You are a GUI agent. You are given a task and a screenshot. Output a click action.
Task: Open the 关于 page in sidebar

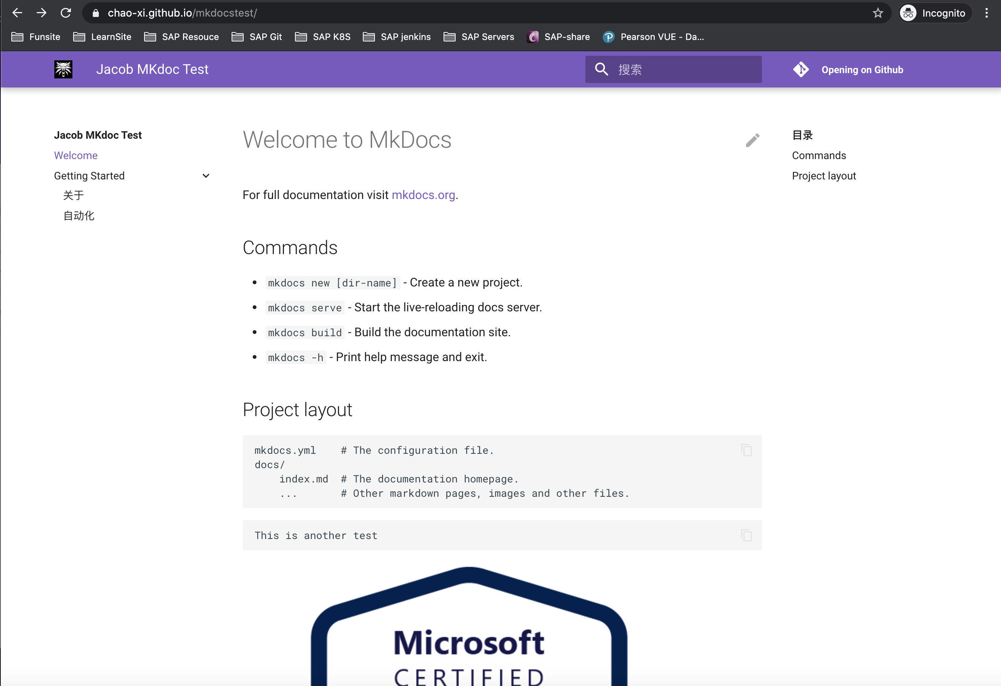tap(73, 195)
